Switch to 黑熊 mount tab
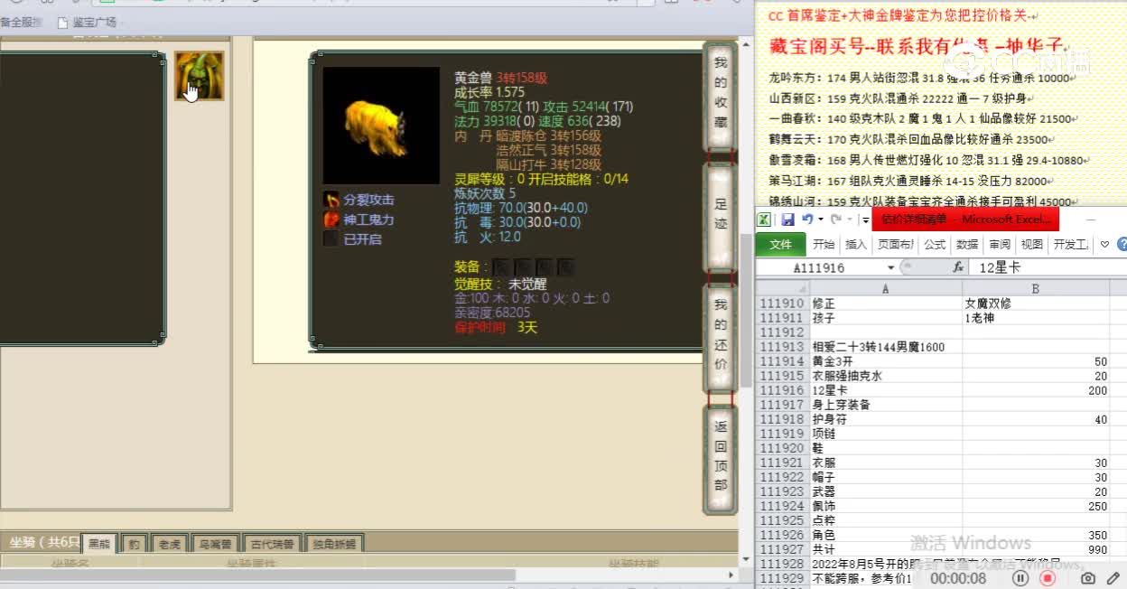Screen dimensions: 1127x589 coord(98,544)
